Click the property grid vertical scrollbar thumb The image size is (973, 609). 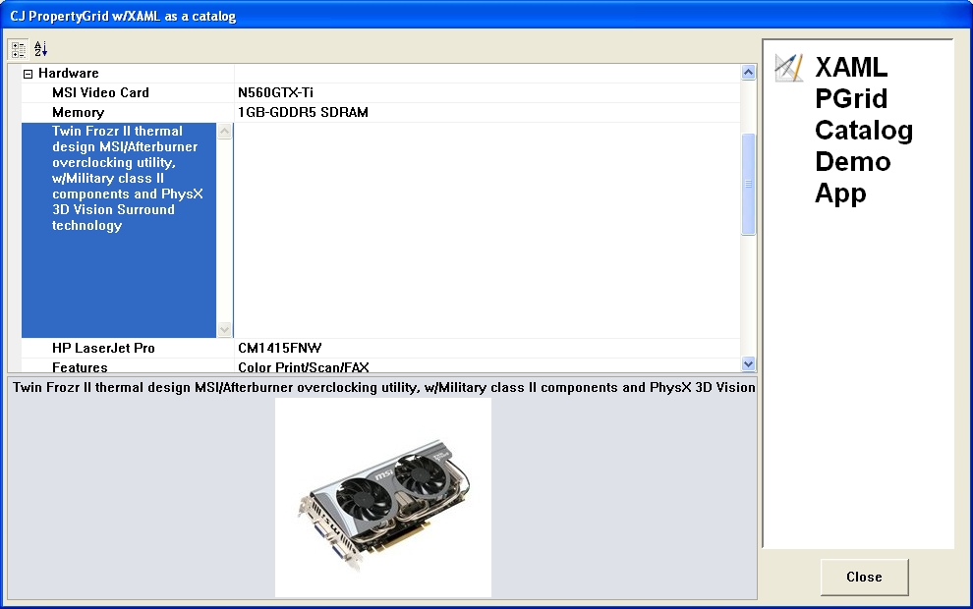coord(748,185)
